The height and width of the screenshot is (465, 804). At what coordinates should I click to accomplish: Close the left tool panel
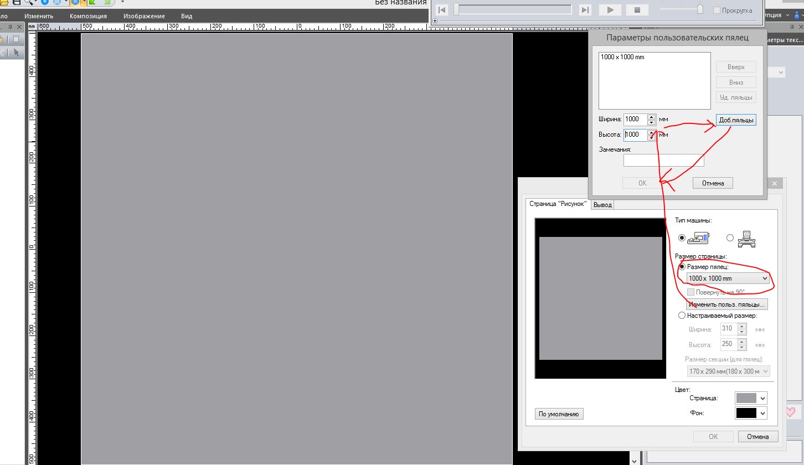tap(19, 27)
